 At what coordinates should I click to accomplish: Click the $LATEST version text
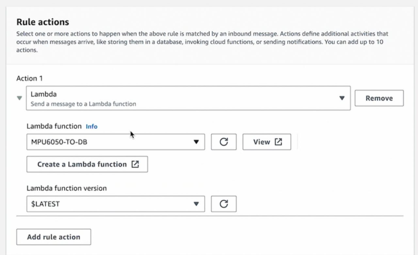click(45, 204)
